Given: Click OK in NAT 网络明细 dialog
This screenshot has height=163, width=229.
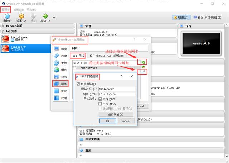Looking at the screenshot, I should coord(108,121).
